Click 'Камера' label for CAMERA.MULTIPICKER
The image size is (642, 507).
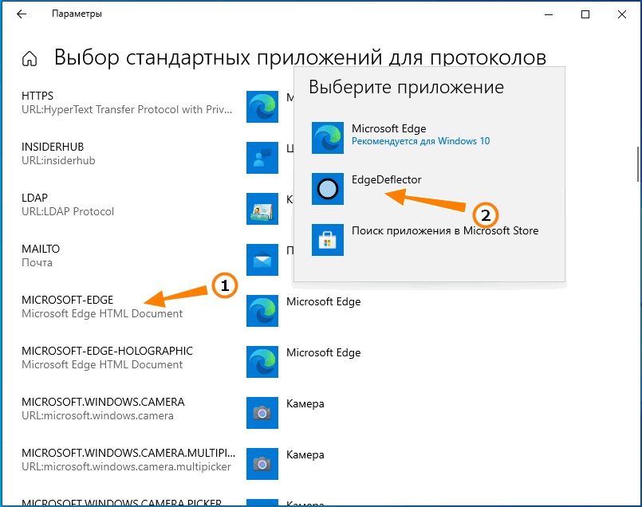[x=305, y=455]
